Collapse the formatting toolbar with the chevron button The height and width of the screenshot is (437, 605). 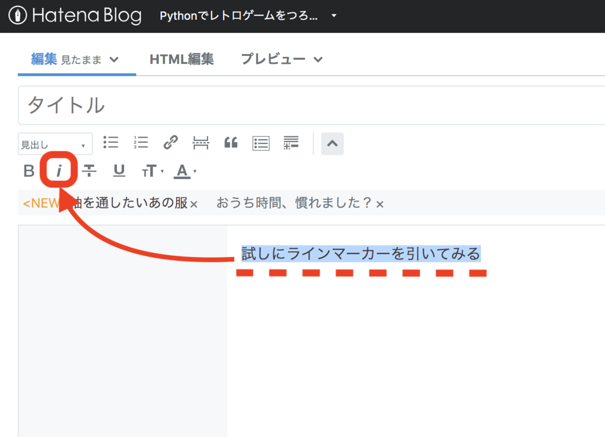coord(332,143)
